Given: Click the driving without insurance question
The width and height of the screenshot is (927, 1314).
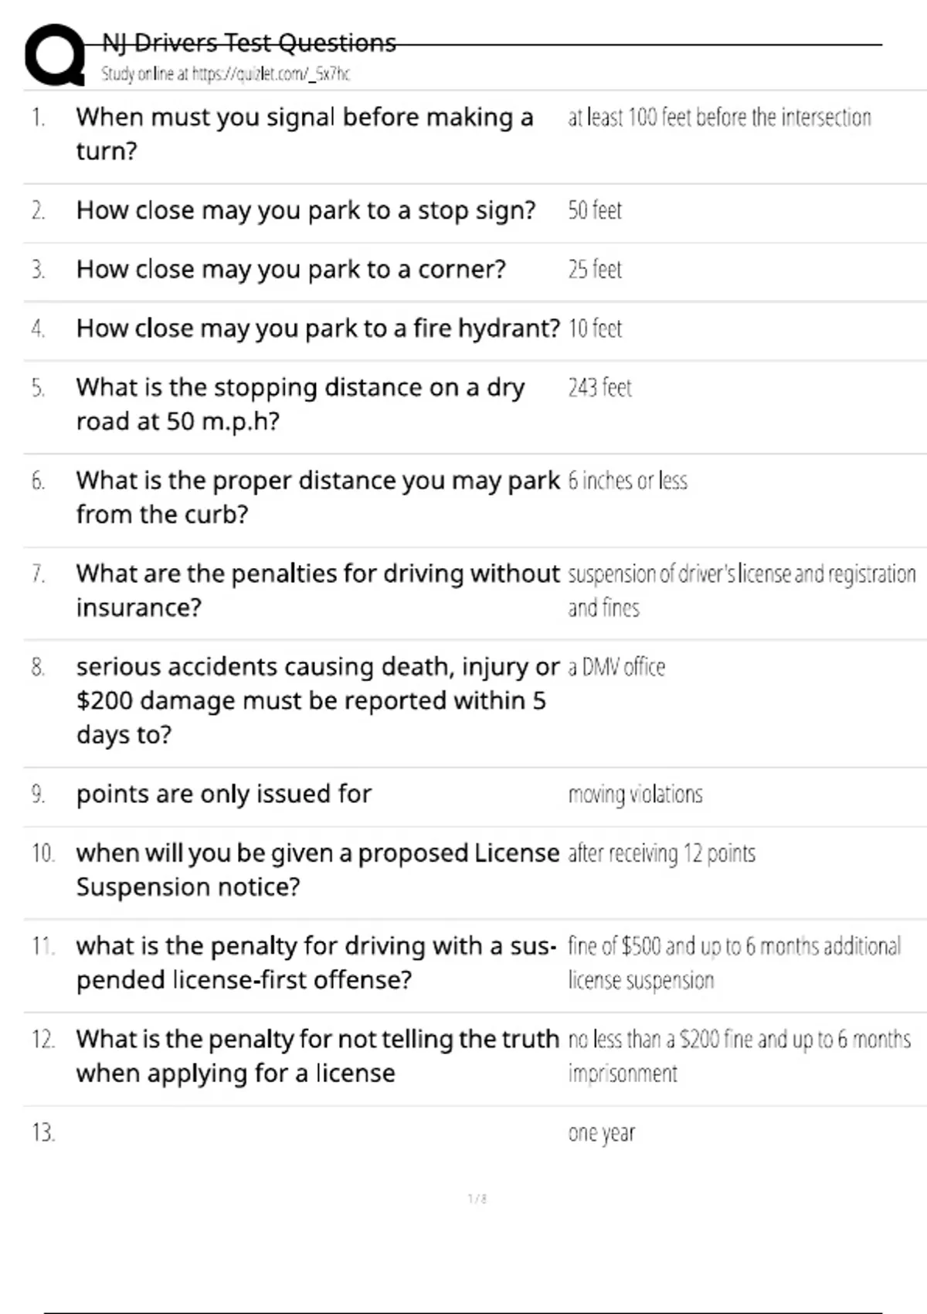Looking at the screenshot, I should point(317,591).
